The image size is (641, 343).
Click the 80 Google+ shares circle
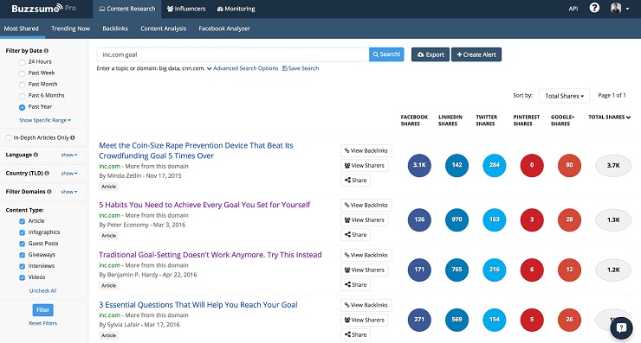point(569,165)
